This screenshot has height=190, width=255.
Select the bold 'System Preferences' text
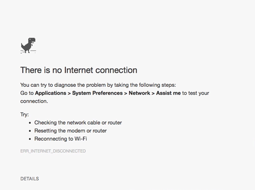pos(97,93)
